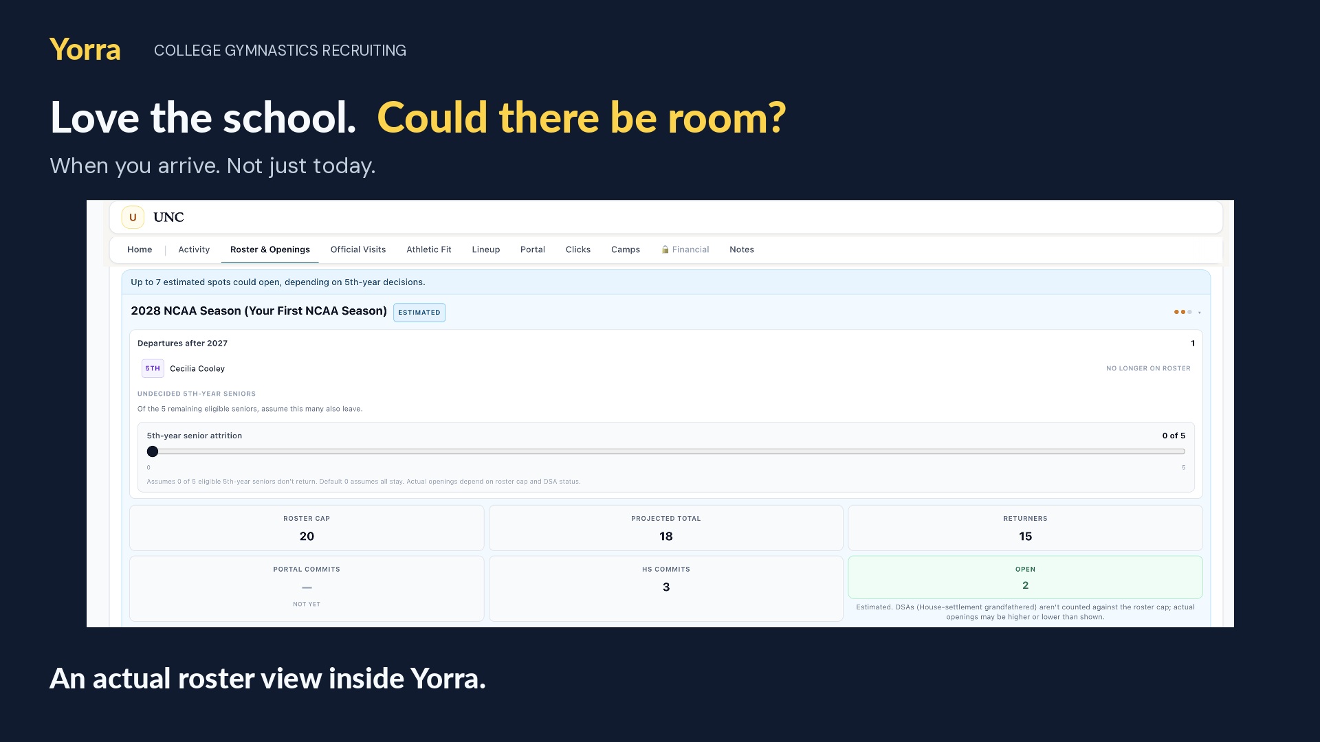Click 'An actual roster view inside Yorra' caption
The width and height of the screenshot is (1320, 742).
[267, 679]
